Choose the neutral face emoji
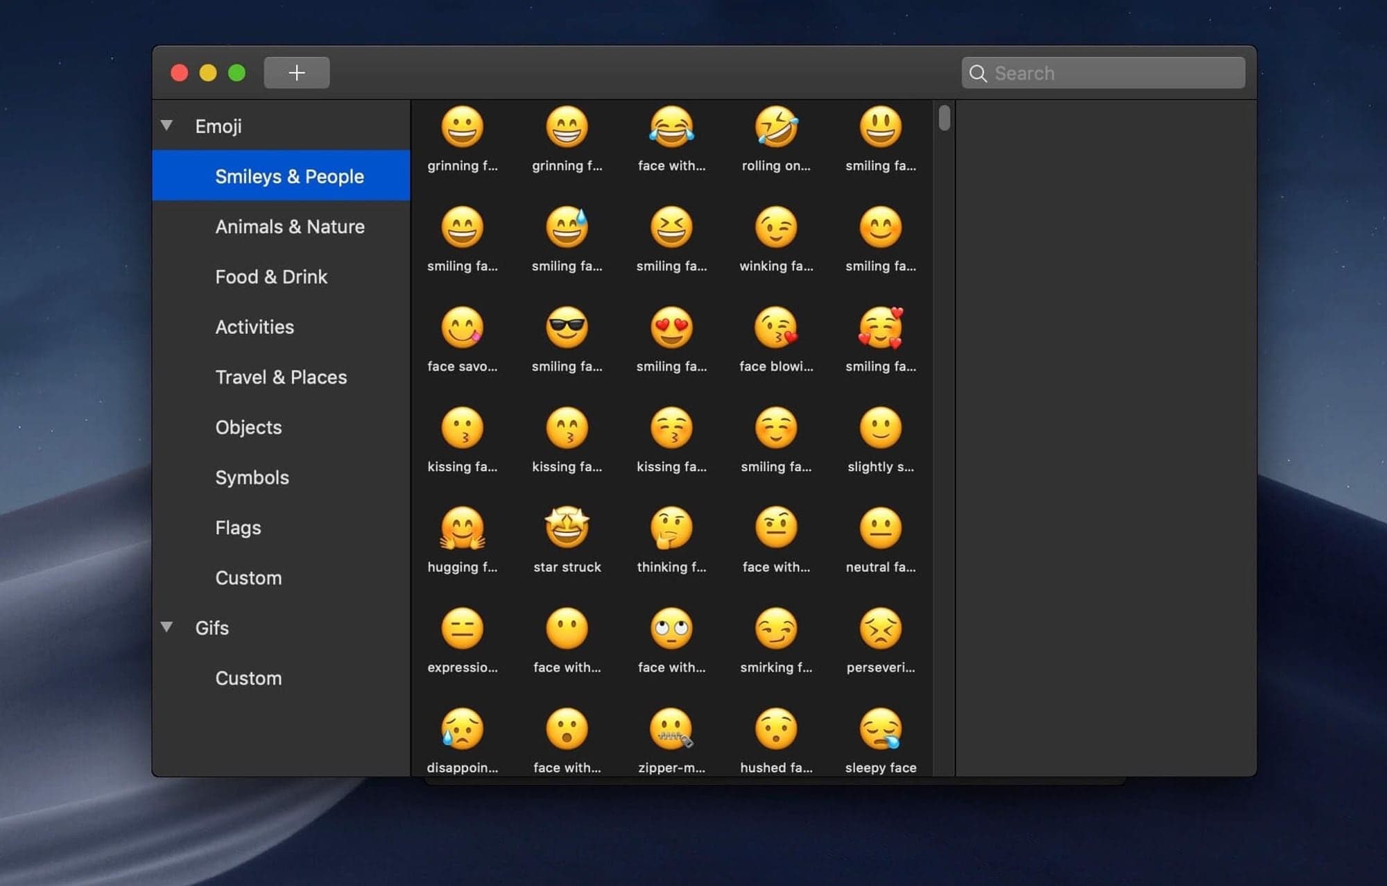 tap(881, 528)
